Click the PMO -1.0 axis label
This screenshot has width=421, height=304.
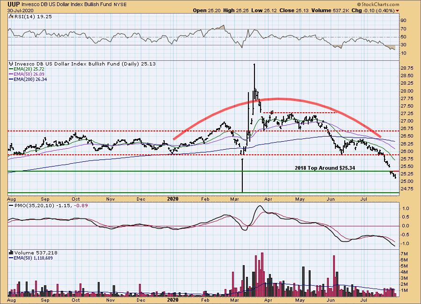tap(406, 244)
